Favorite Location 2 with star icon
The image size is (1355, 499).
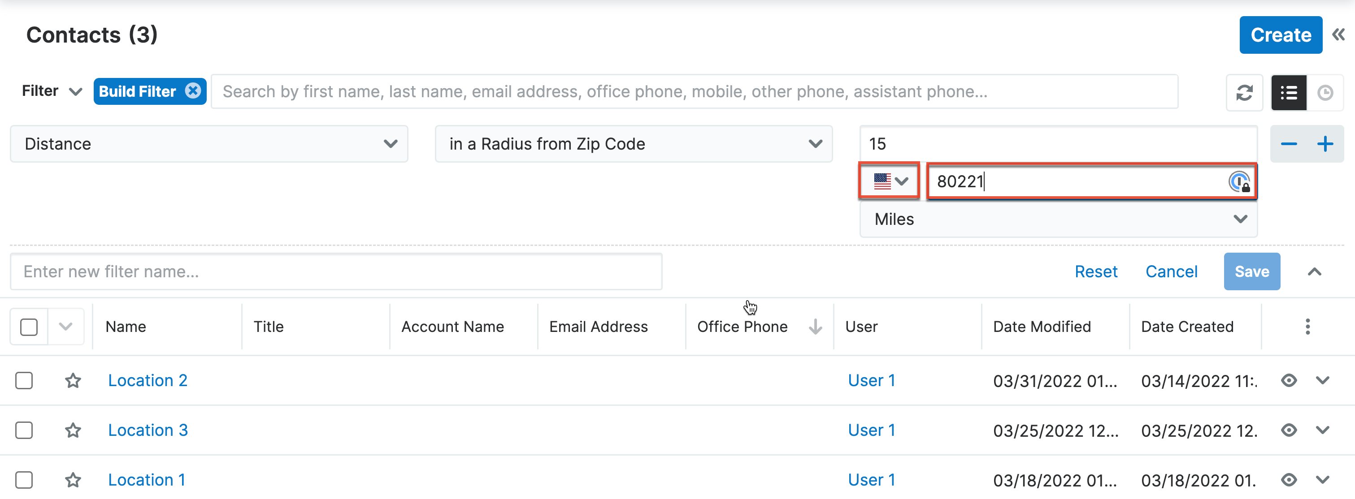tap(73, 381)
